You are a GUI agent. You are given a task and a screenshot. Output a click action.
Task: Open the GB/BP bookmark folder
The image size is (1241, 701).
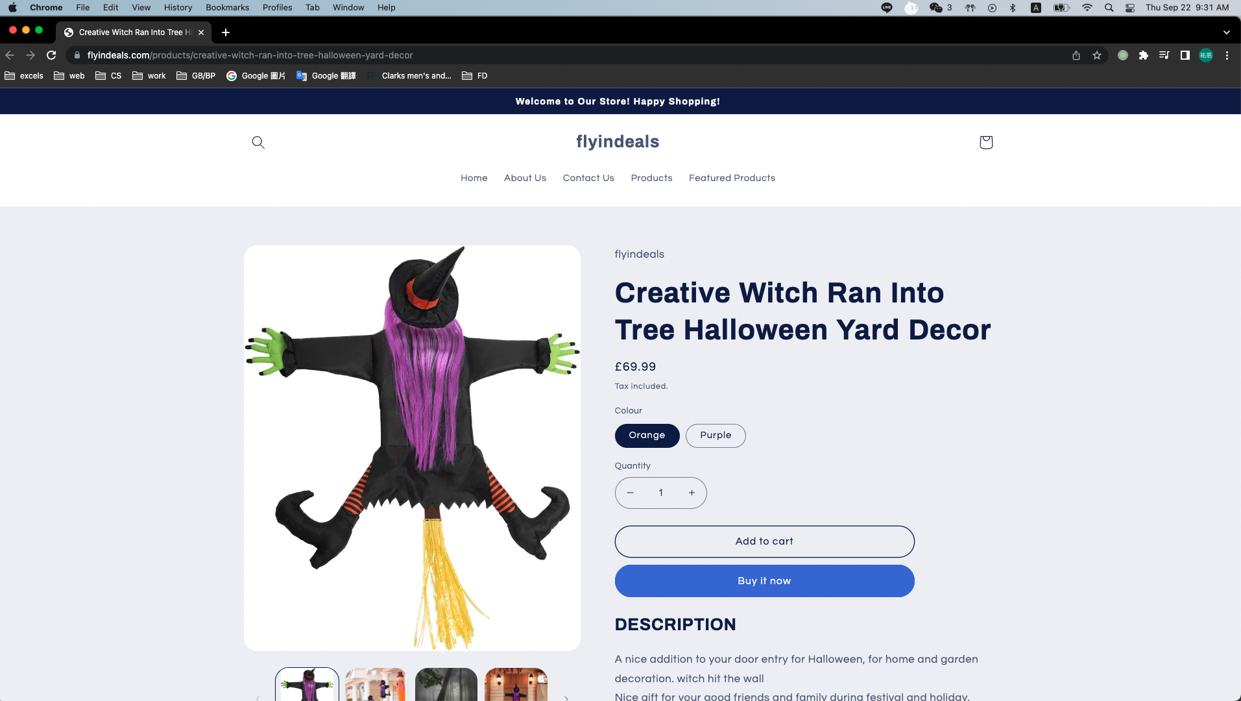click(x=196, y=76)
